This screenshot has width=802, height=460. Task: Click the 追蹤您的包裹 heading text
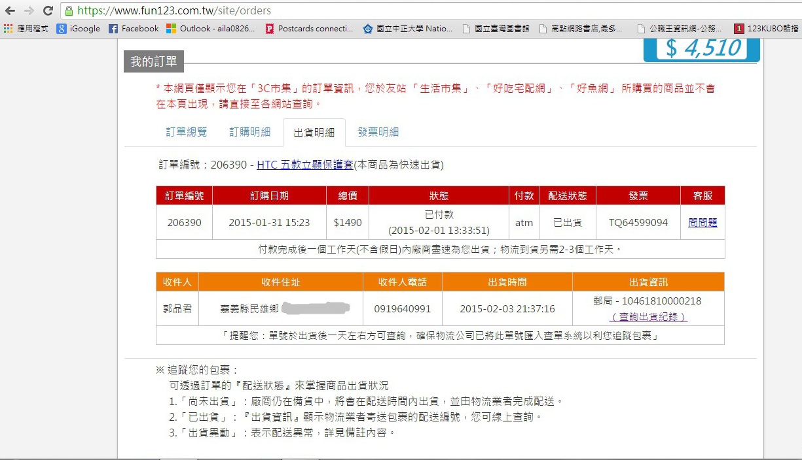(197, 370)
